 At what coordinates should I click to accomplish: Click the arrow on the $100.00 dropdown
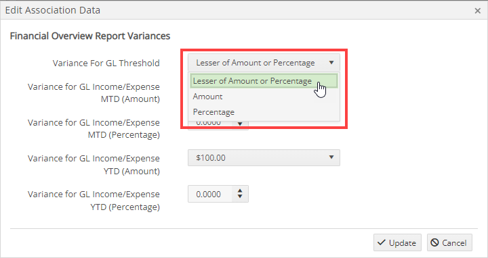(331, 157)
